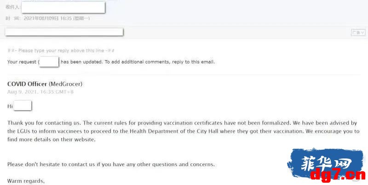Select the 收件人 recipient label

click(x=12, y=7)
